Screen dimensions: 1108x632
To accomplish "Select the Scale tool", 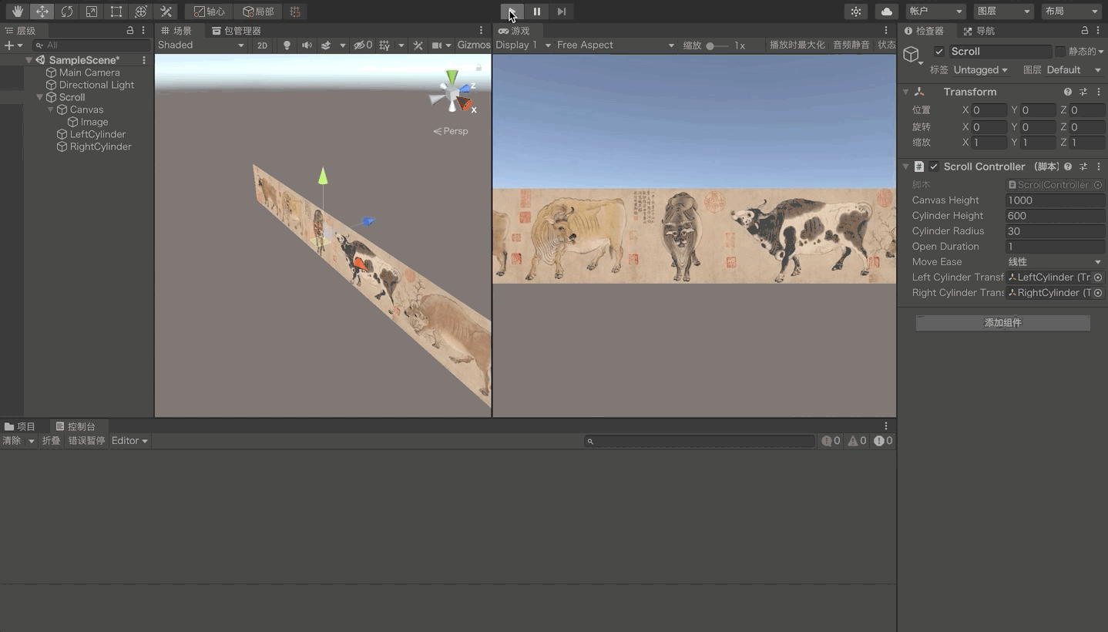I will coord(92,12).
